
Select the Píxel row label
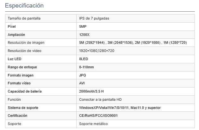tap(12, 26)
